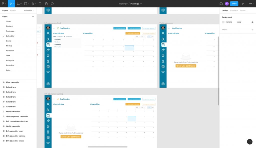Open the Calendrier pages dropdown
256x148 pixels.
(x=29, y=10)
